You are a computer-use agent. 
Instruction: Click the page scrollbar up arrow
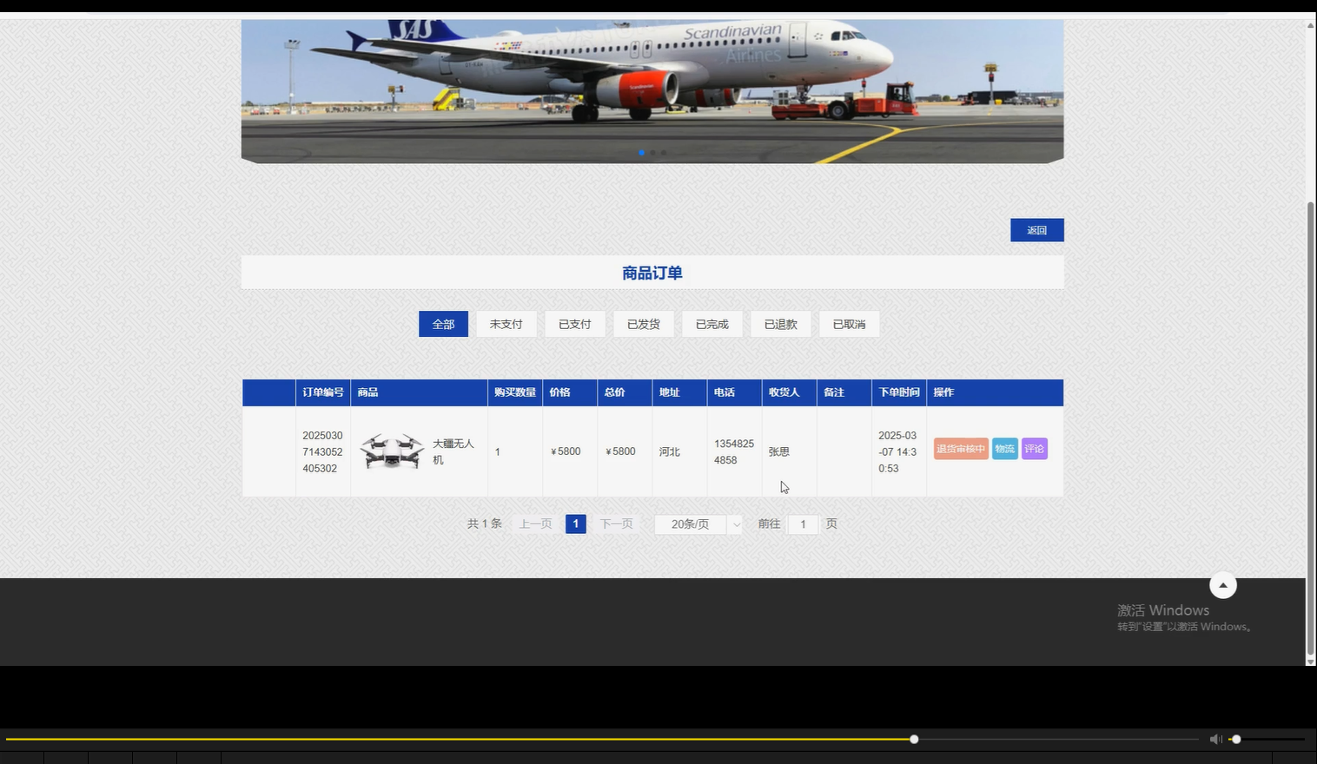[1311, 24]
